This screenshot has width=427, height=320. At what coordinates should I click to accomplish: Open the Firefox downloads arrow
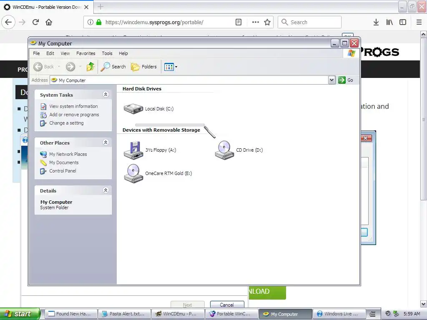[x=376, y=22]
